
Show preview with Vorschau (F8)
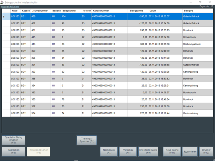tap(128, 151)
